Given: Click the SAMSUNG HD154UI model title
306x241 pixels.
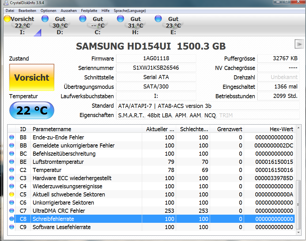Looking at the screenshot, I should click(x=151, y=46).
